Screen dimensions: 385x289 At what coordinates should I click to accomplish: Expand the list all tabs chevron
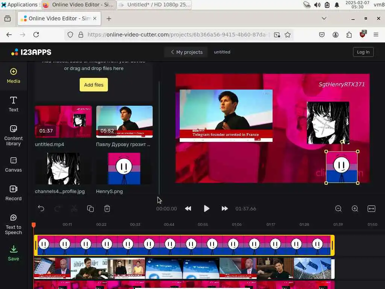pyautogui.click(x=324, y=18)
